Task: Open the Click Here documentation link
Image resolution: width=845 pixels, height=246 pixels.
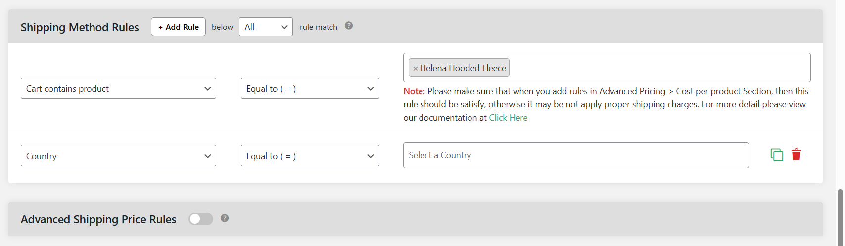Action: point(508,118)
